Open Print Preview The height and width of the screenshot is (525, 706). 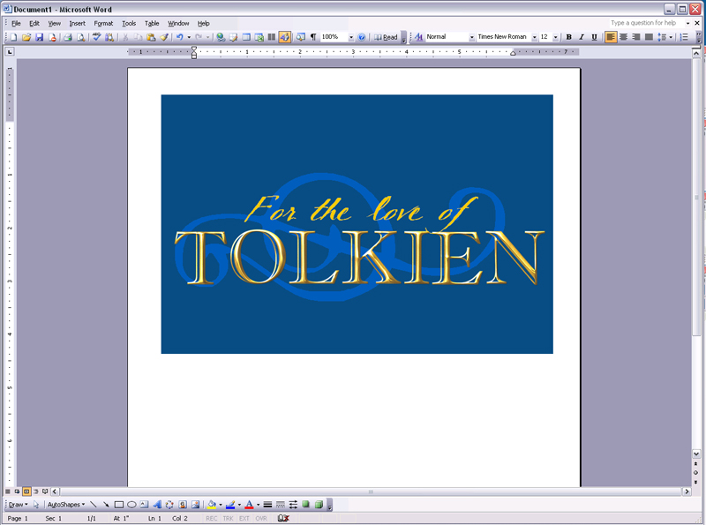pos(80,37)
